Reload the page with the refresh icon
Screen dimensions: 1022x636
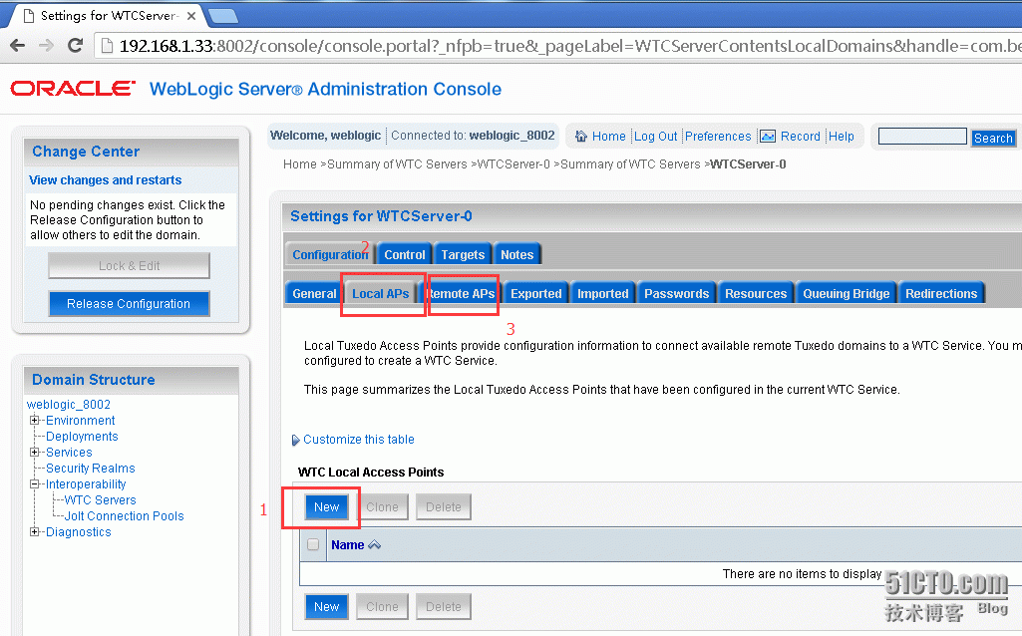[x=76, y=46]
